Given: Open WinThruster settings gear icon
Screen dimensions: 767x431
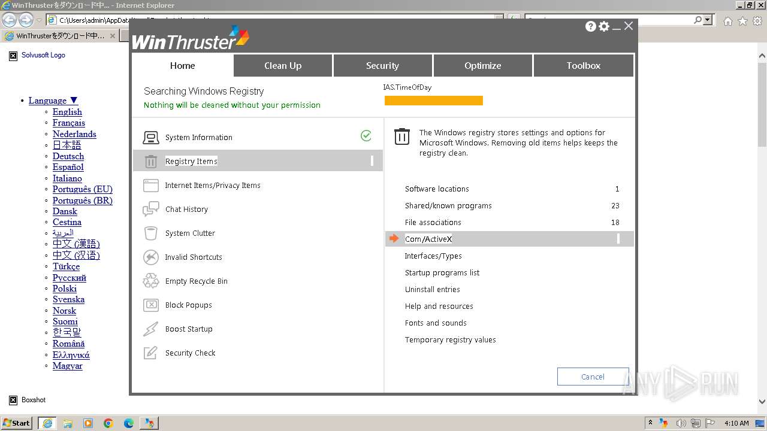Looking at the screenshot, I should (604, 26).
